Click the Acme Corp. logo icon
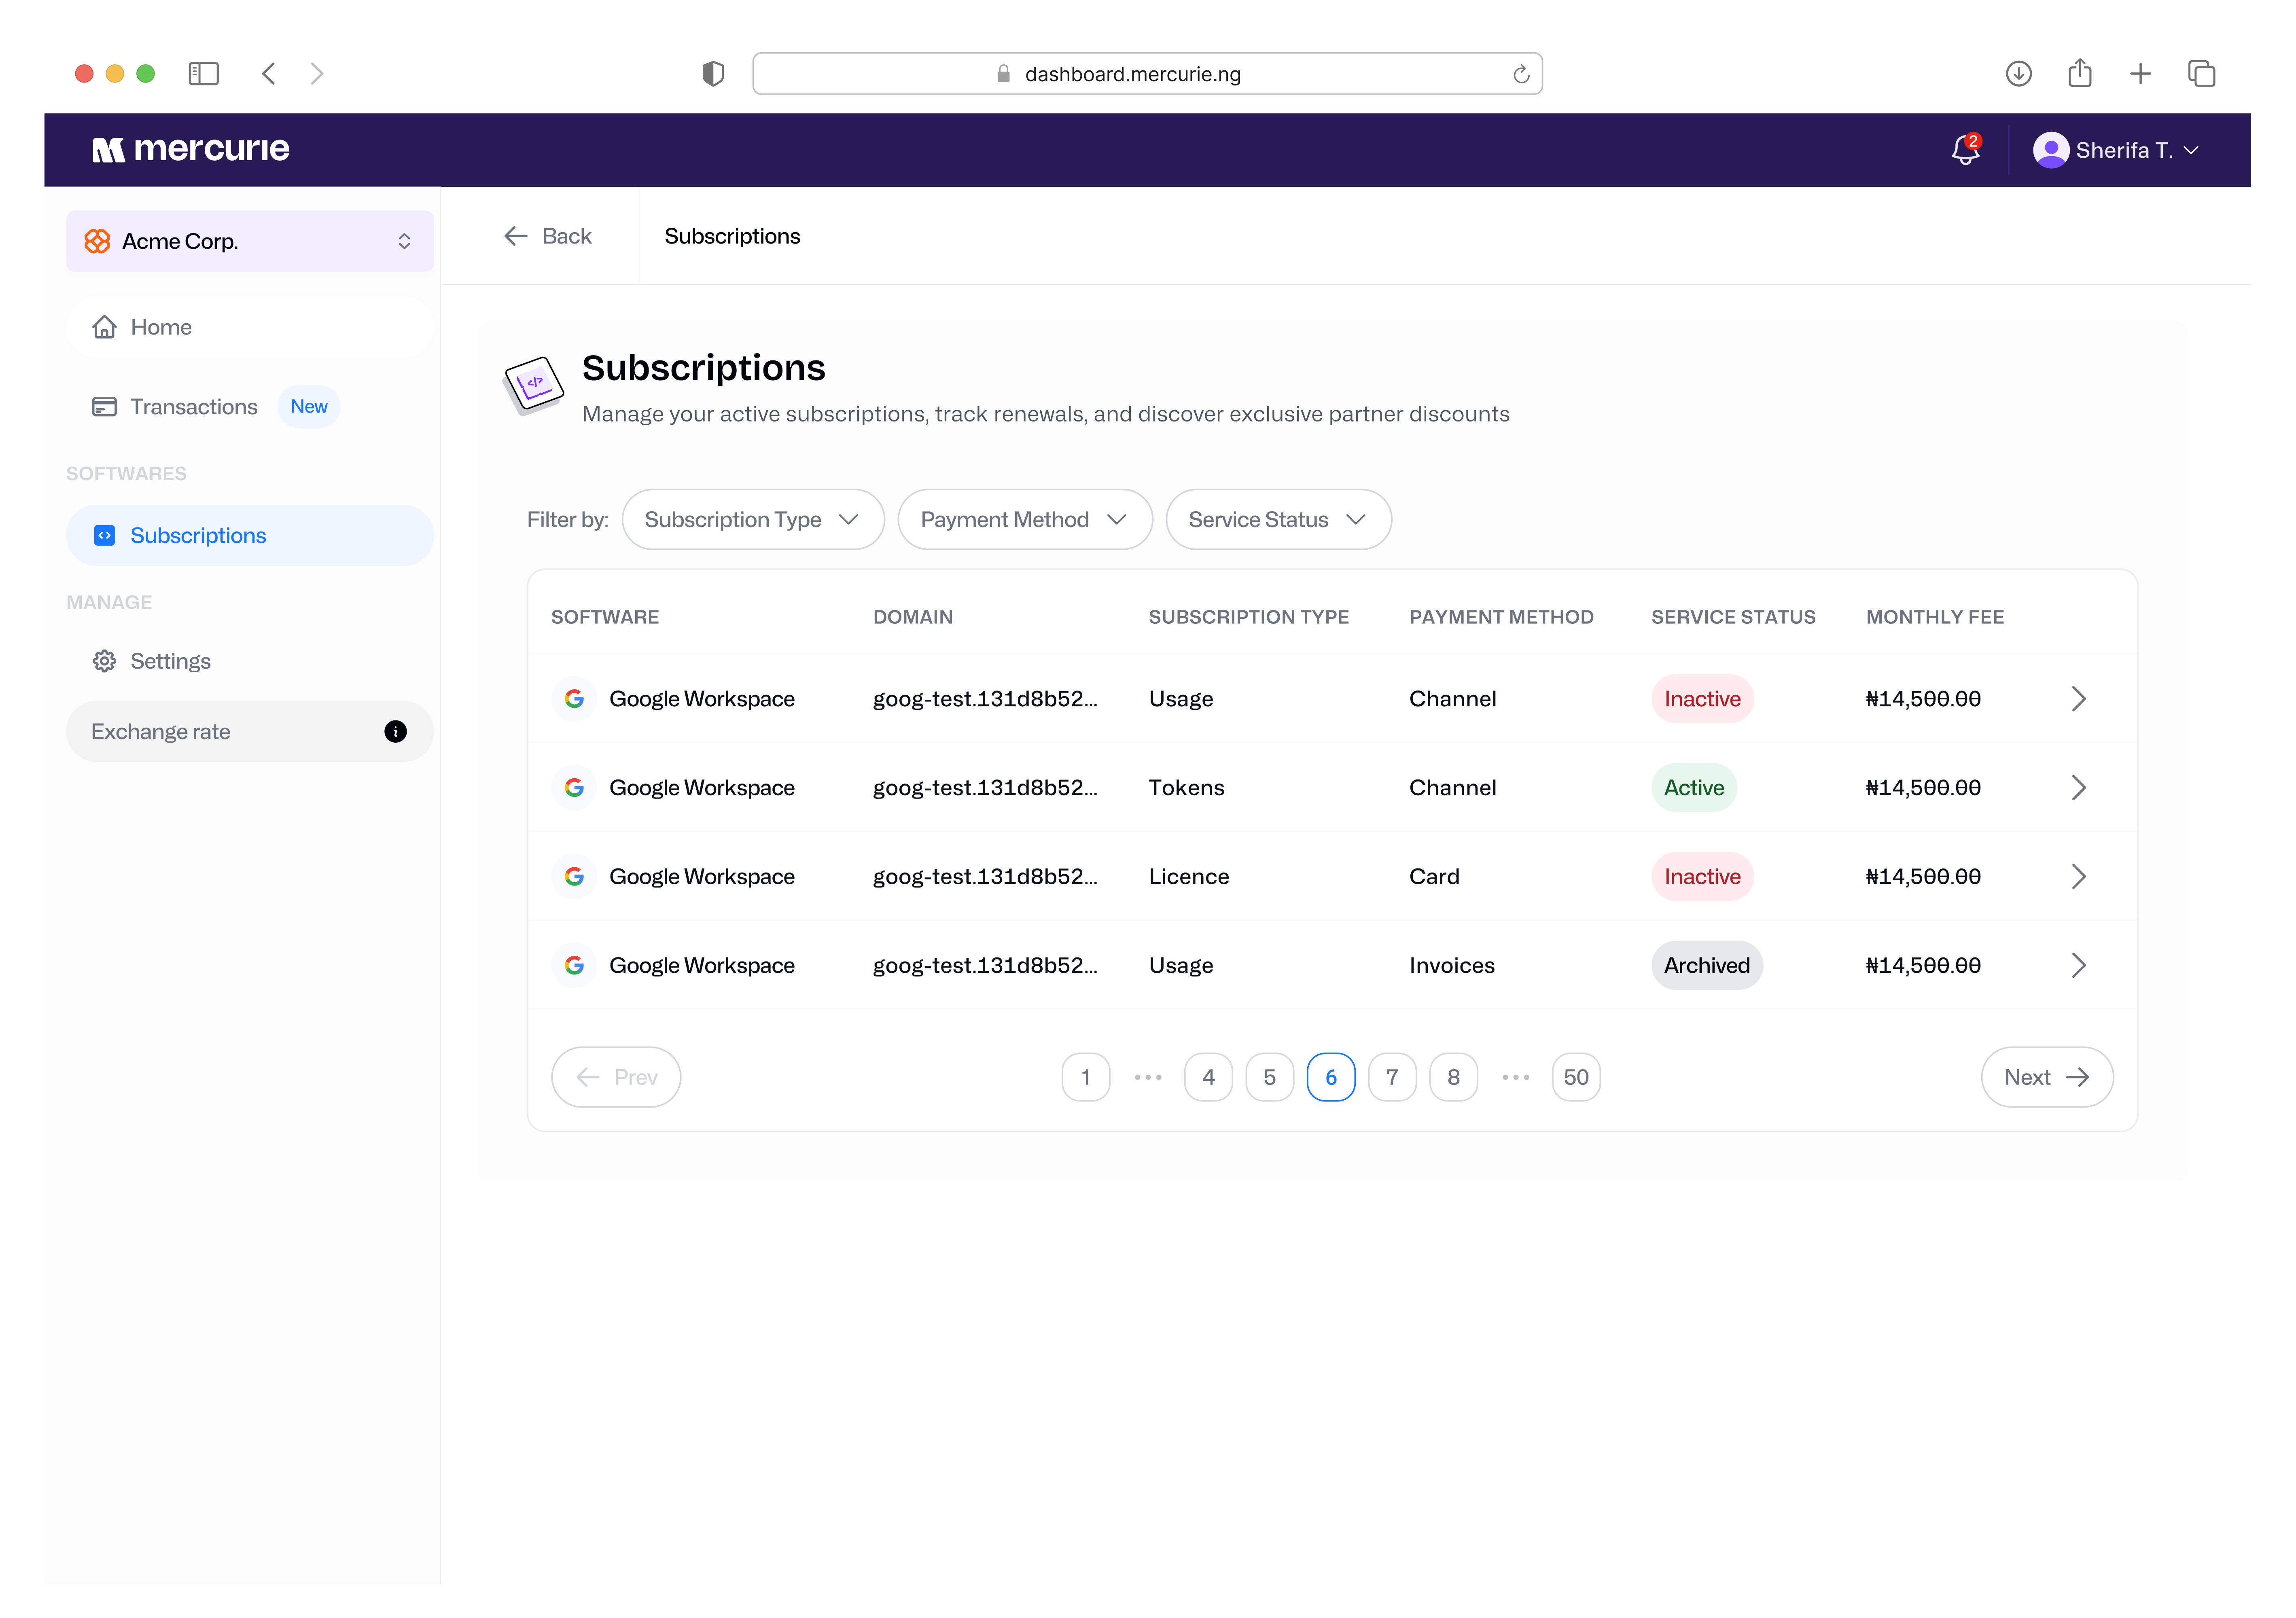 coord(97,241)
